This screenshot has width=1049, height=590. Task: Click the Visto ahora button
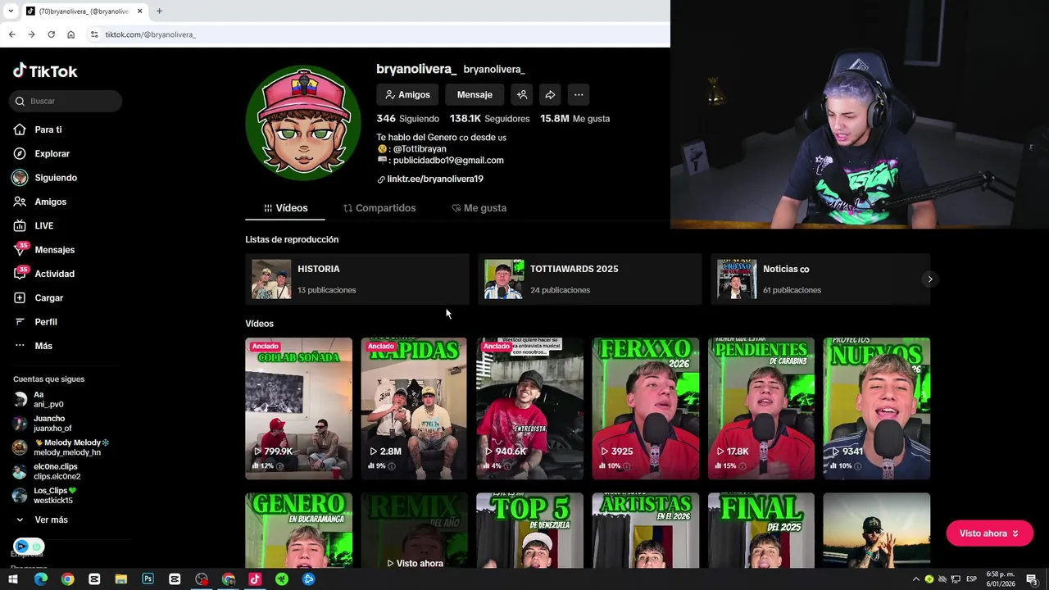pos(989,533)
